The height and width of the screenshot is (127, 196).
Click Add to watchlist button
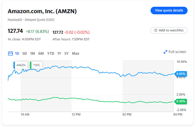coord(169,30)
